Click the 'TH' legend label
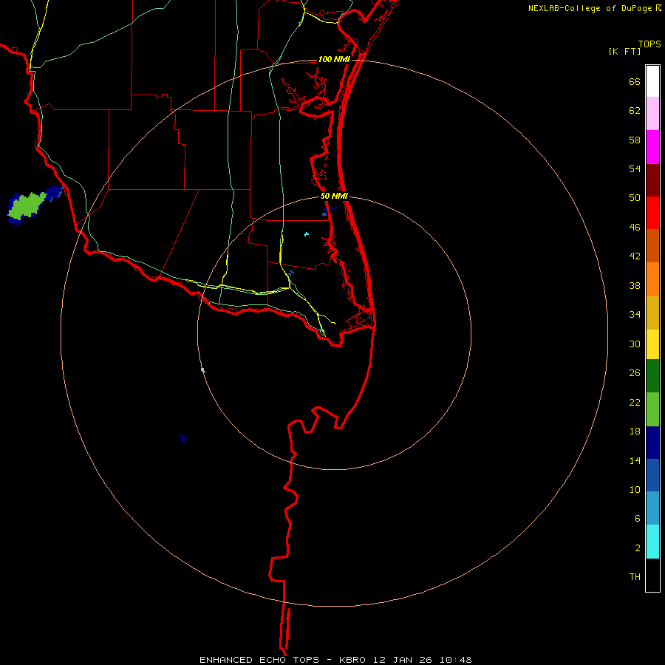The height and width of the screenshot is (665, 665). (x=635, y=577)
